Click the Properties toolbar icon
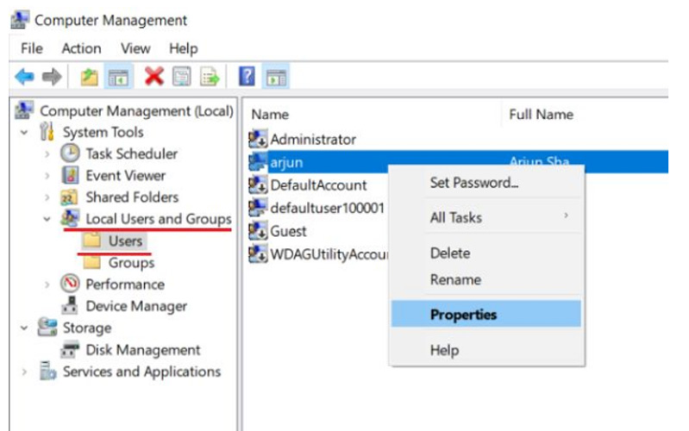The image size is (689, 431). coord(181,77)
